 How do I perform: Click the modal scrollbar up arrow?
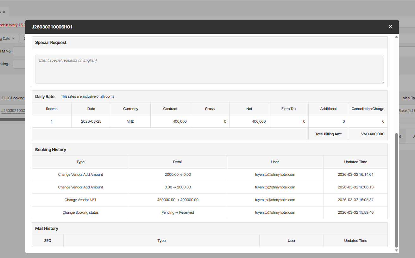396,37
